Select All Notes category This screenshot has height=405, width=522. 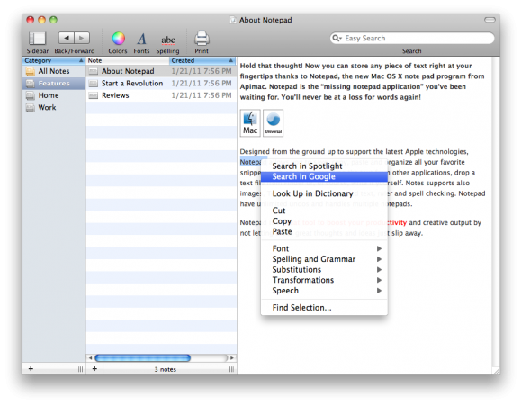pyautogui.click(x=54, y=71)
